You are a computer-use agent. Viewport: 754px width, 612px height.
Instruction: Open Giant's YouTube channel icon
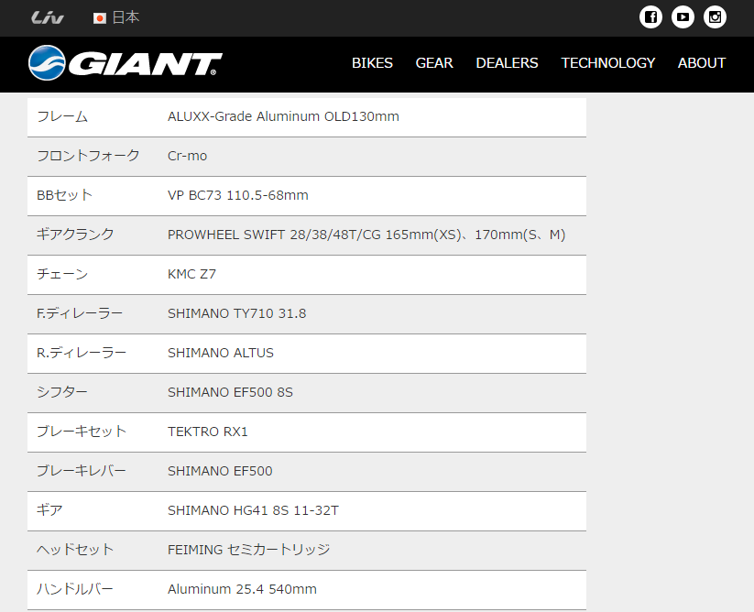683,17
